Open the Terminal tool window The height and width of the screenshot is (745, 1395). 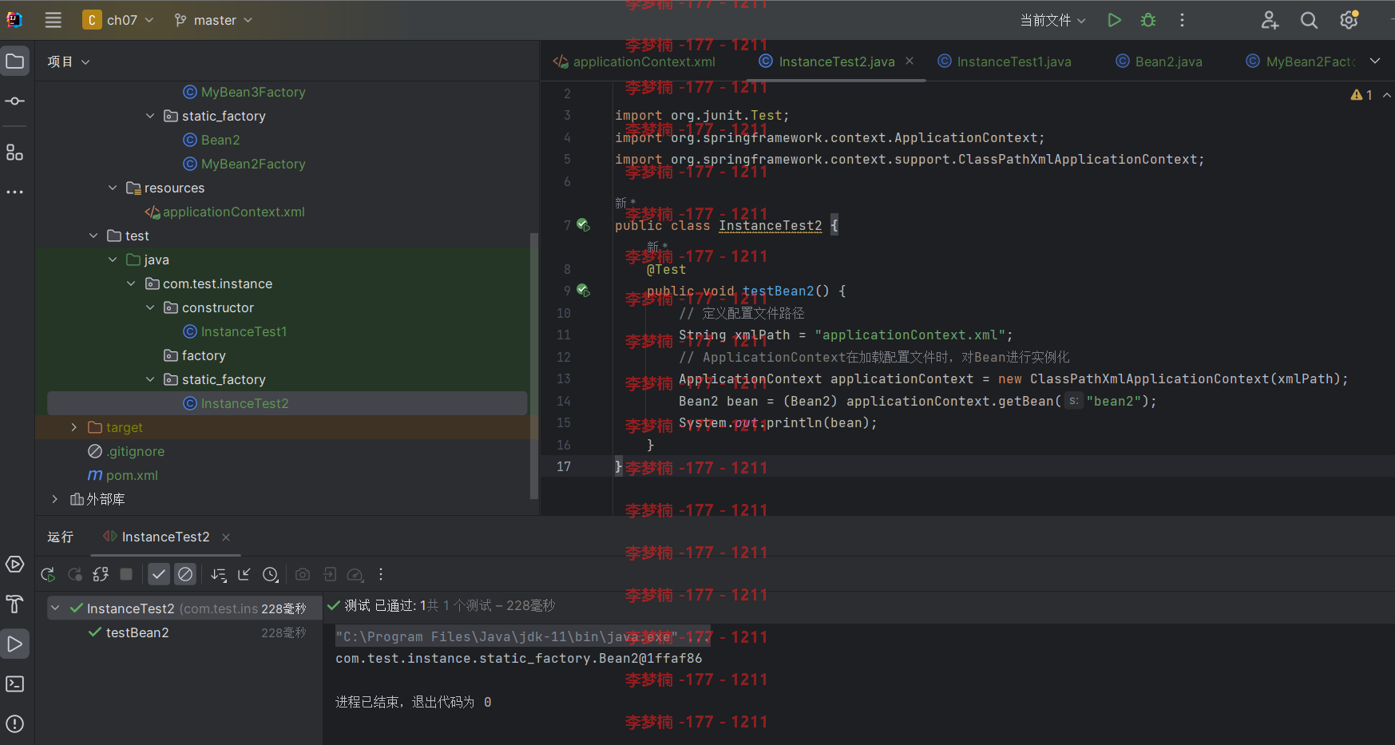(x=15, y=684)
